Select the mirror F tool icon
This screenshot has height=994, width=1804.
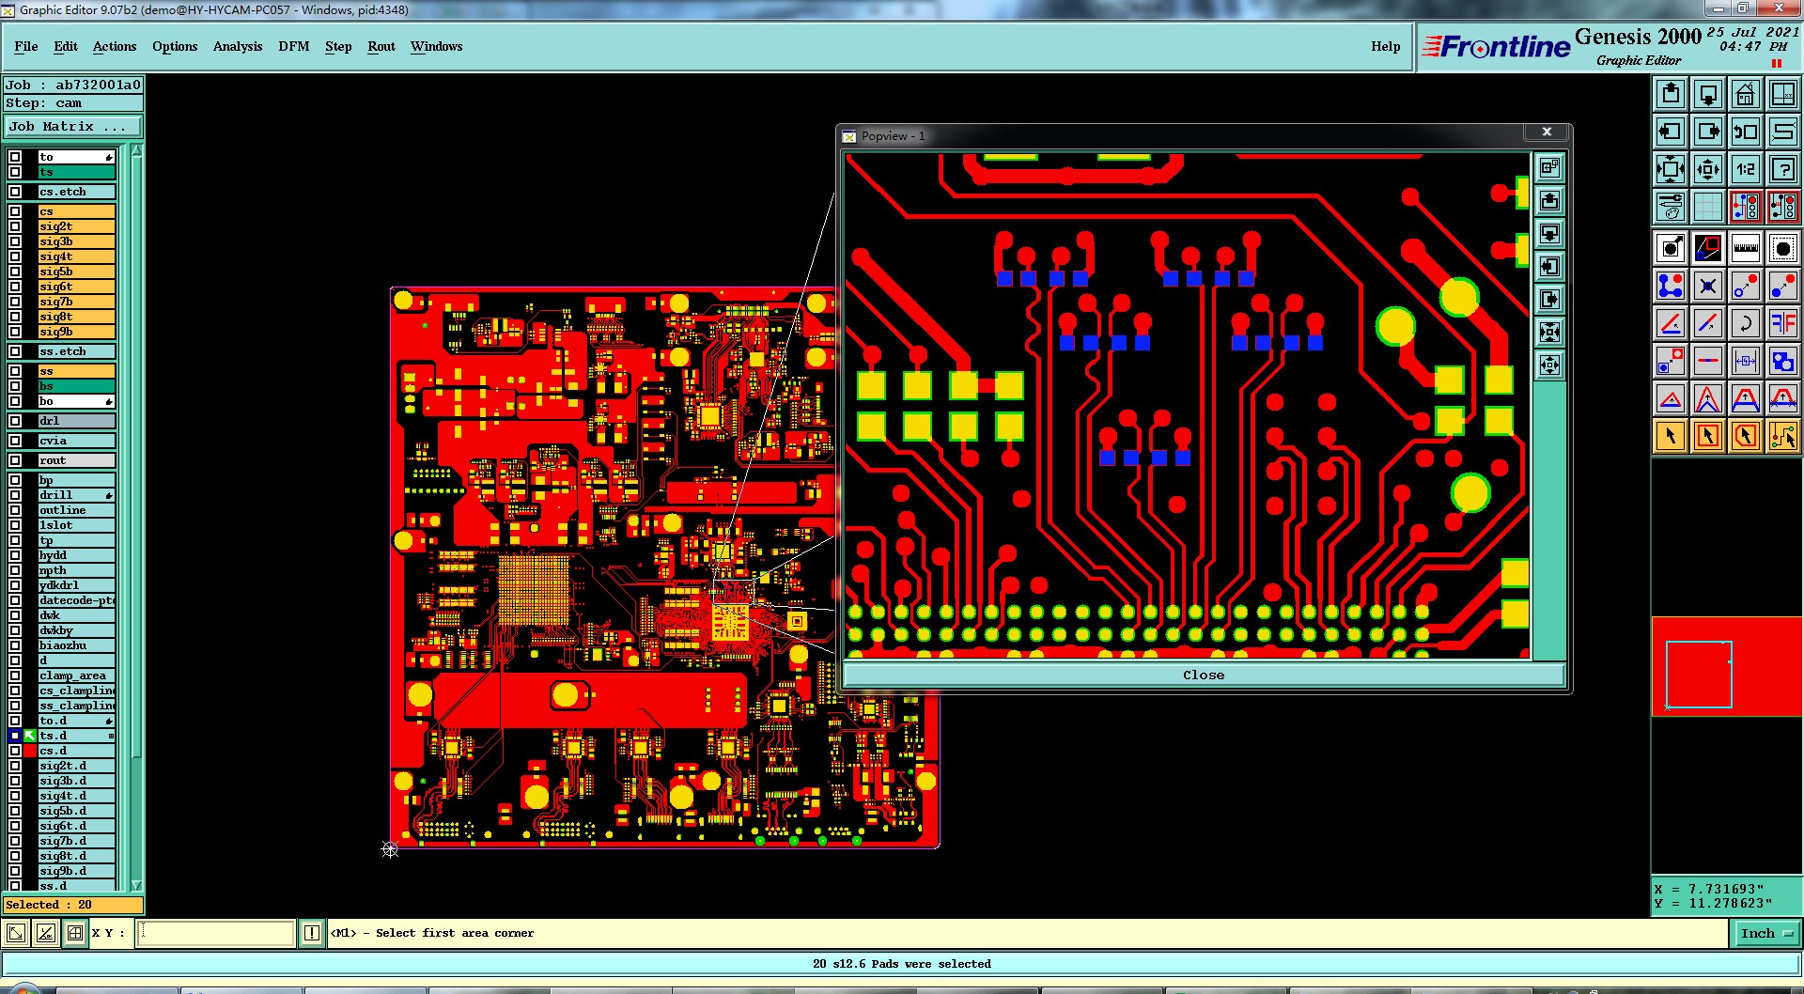point(1782,323)
